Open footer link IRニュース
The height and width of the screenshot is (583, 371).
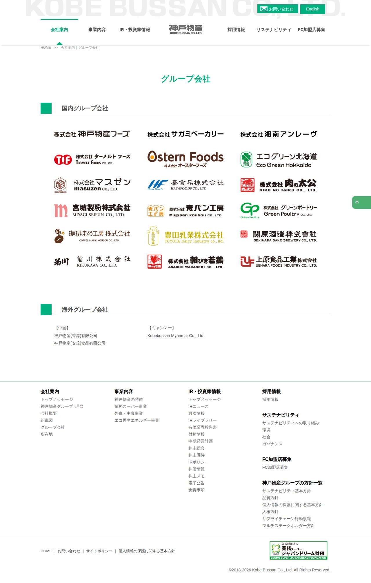pos(199,406)
